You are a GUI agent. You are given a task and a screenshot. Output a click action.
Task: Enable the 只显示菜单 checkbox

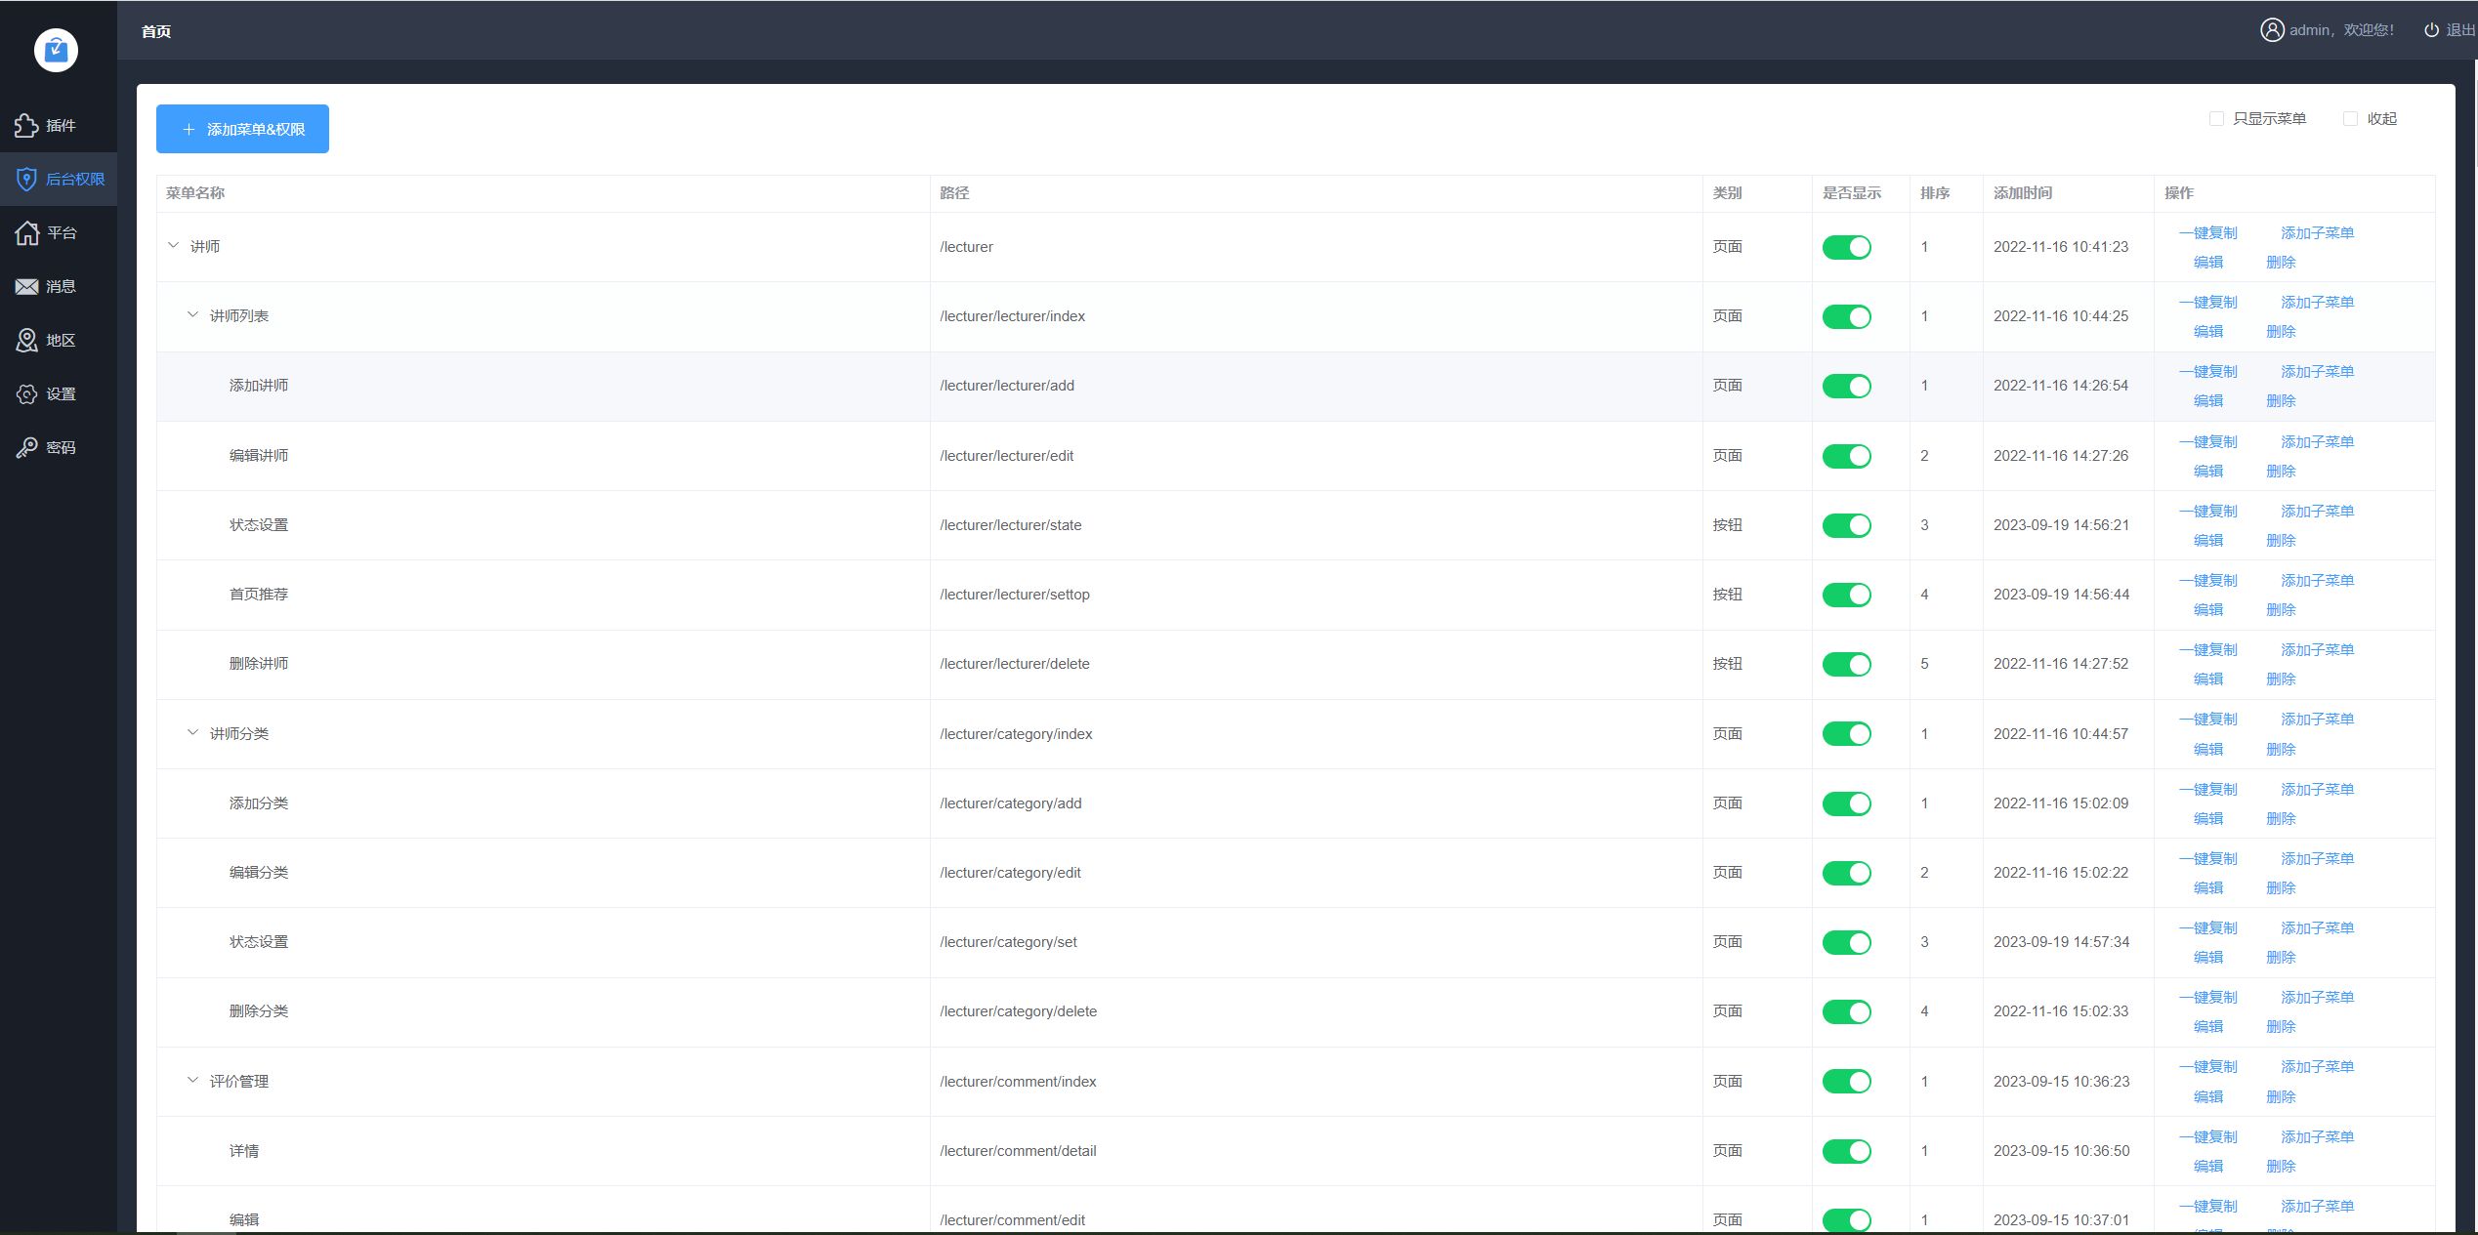(2216, 118)
